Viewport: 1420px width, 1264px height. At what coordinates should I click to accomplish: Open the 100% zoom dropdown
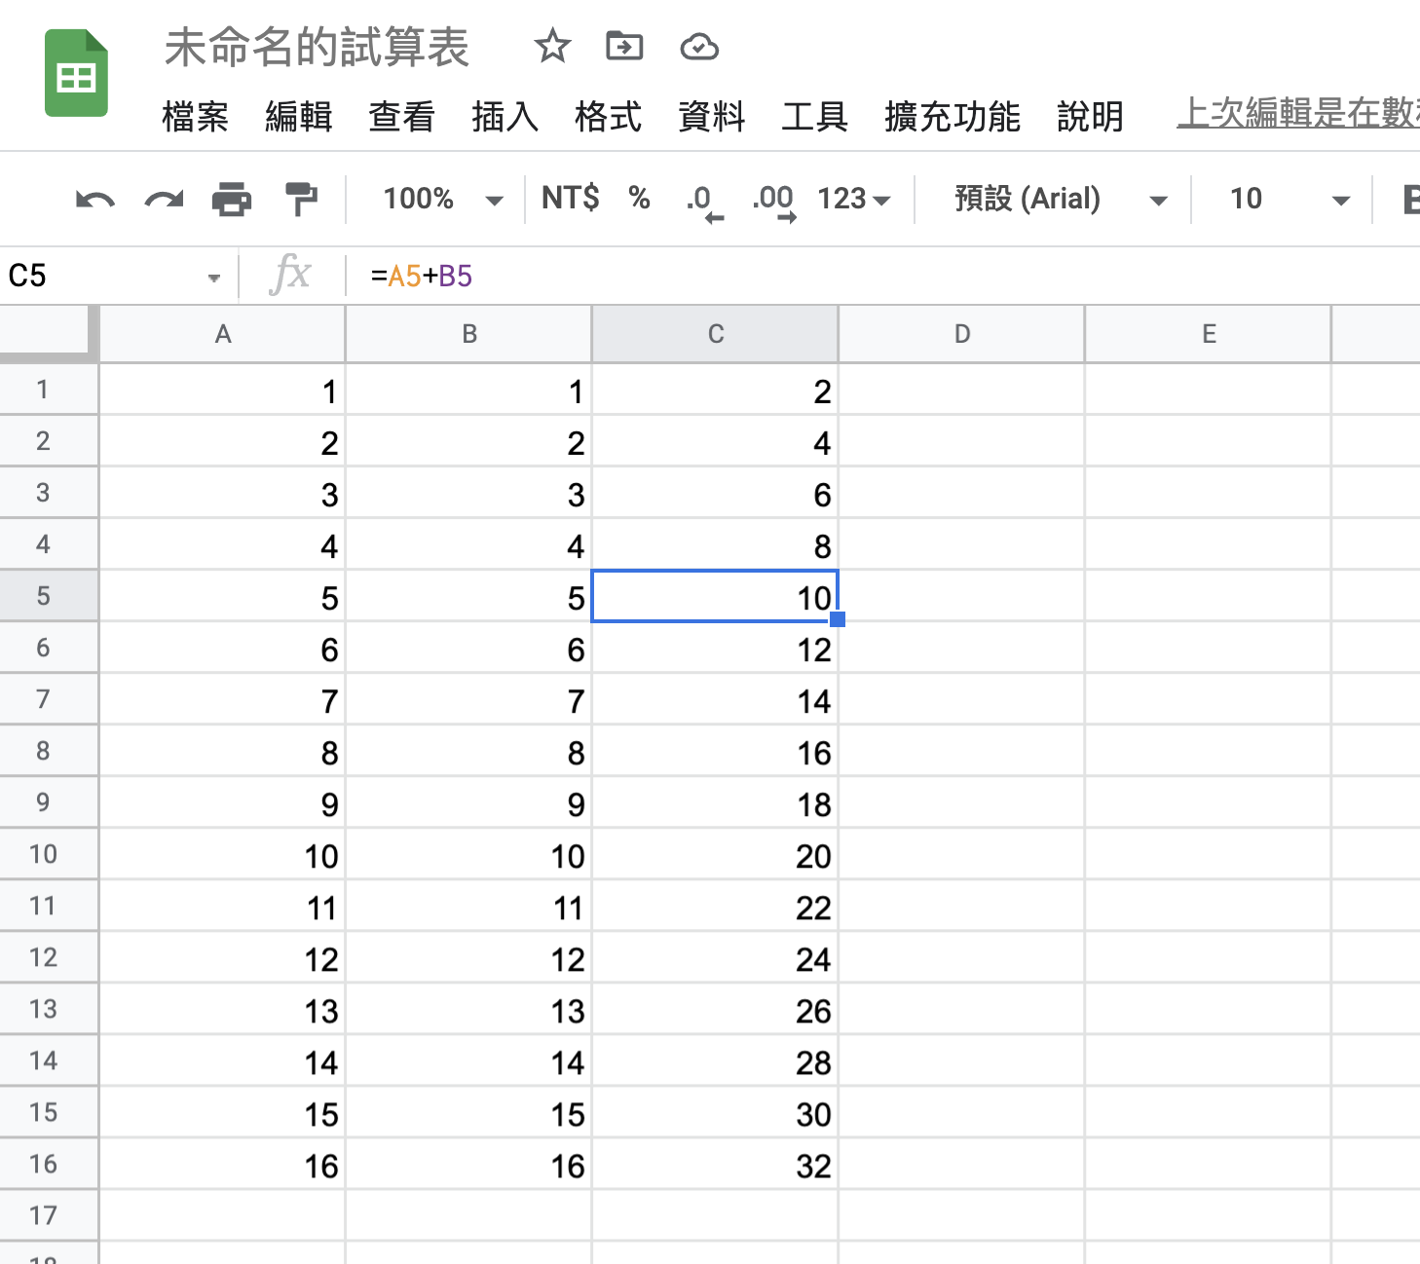[442, 200]
